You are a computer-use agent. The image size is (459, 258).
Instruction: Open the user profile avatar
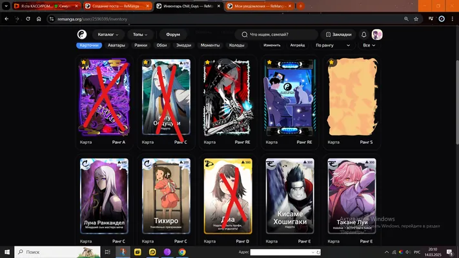tap(377, 35)
